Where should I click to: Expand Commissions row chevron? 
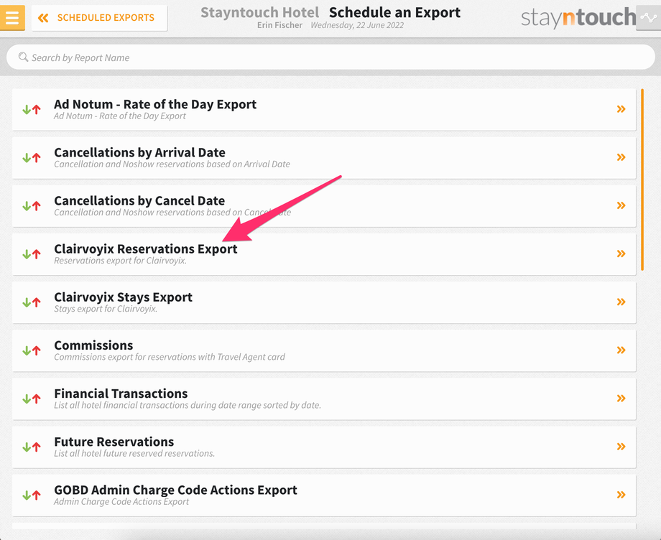coord(621,350)
